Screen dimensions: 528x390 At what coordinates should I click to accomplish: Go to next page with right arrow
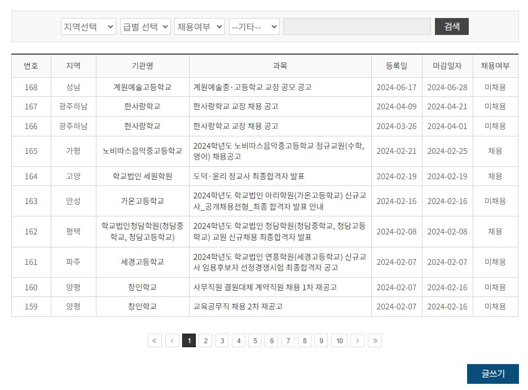tap(357, 340)
